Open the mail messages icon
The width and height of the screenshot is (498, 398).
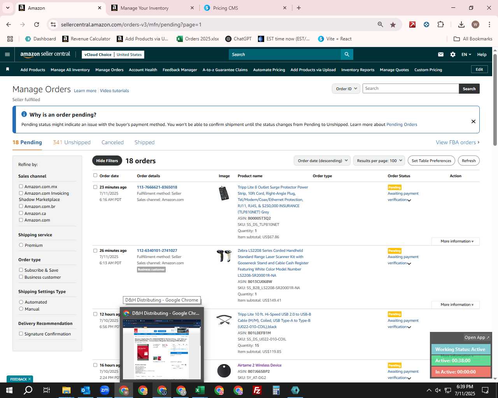pyautogui.click(x=440, y=54)
